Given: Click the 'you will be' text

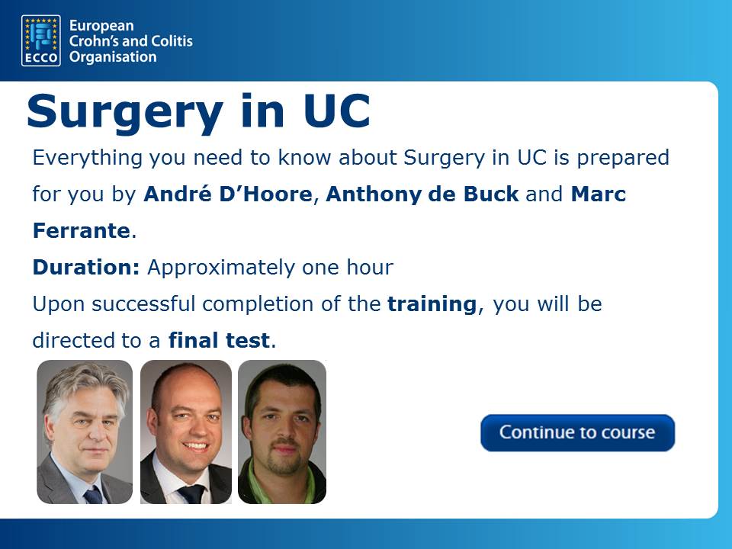Looking at the screenshot, I should coord(547,304).
